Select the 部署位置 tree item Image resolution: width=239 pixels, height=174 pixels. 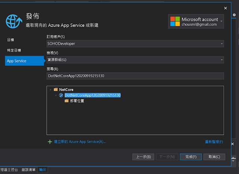tap(77, 101)
